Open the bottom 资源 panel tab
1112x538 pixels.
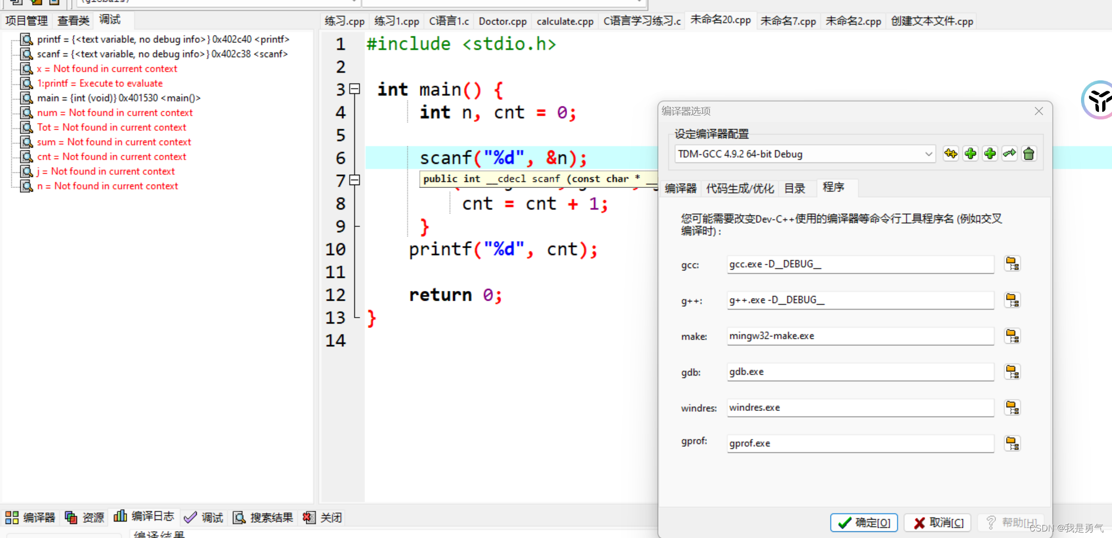tap(85, 517)
